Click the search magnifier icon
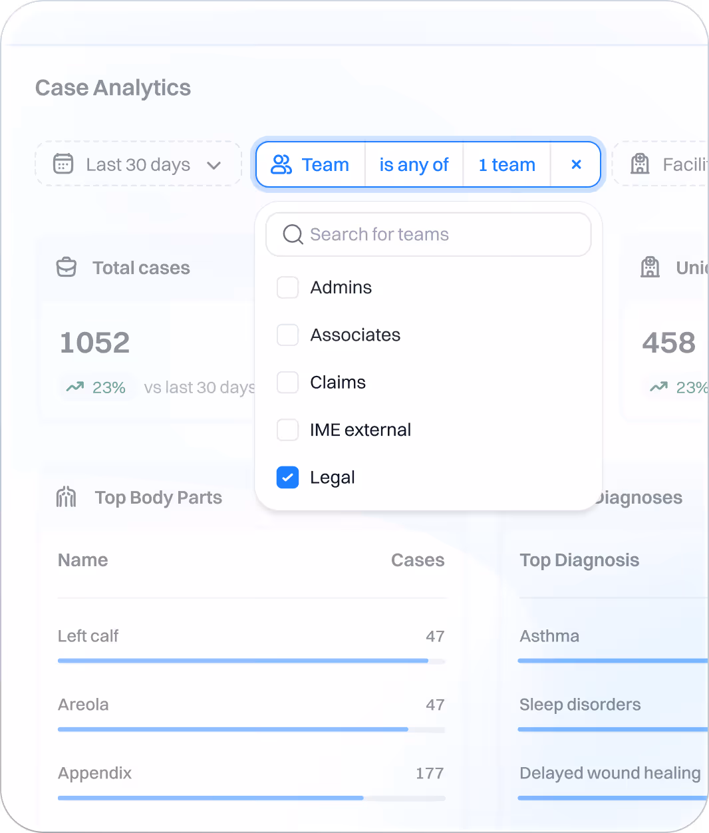Screen dimensions: 709x833 pyautogui.click(x=293, y=234)
